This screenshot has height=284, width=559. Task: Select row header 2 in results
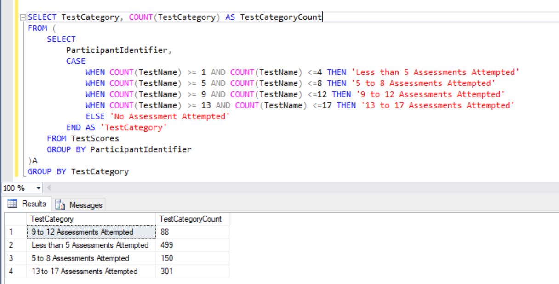tap(16, 245)
